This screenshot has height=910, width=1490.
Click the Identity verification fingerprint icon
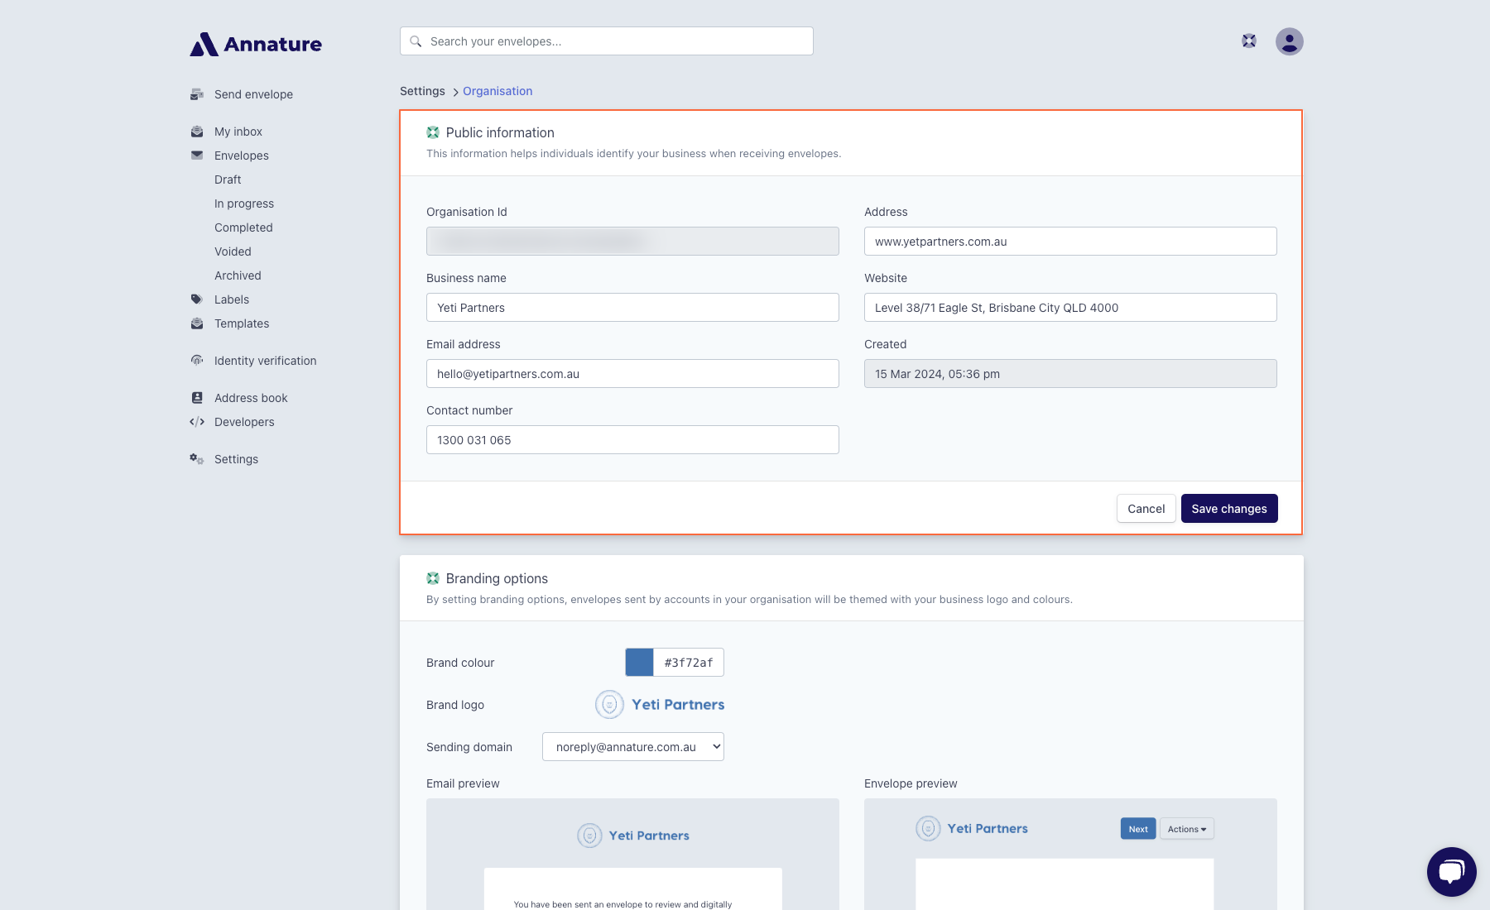[x=197, y=361]
